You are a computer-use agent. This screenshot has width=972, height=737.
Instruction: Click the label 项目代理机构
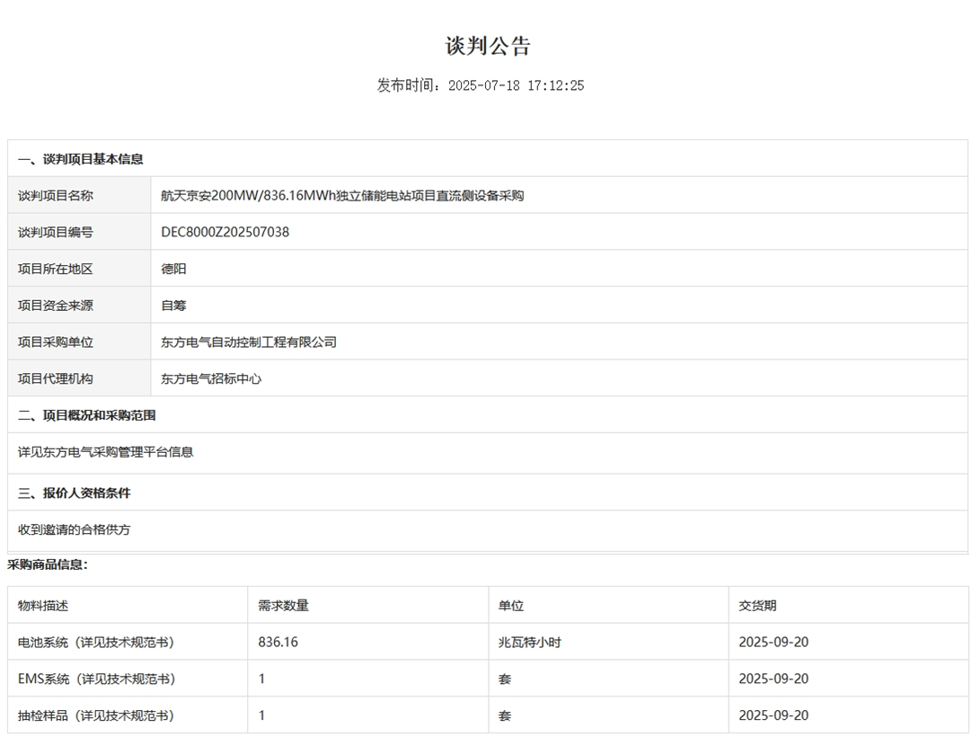(55, 379)
